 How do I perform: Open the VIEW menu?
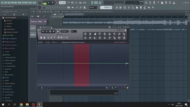(x=20, y=3)
